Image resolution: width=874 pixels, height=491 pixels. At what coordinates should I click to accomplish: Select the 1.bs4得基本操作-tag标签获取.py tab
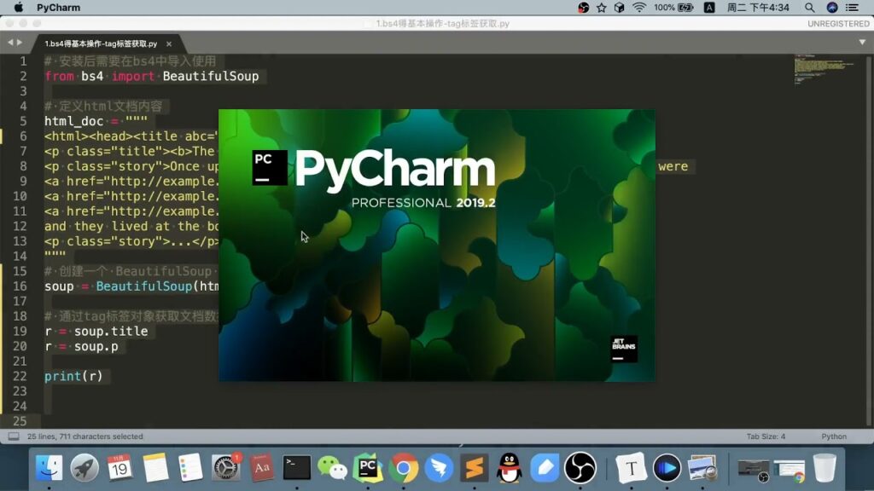[x=101, y=43]
